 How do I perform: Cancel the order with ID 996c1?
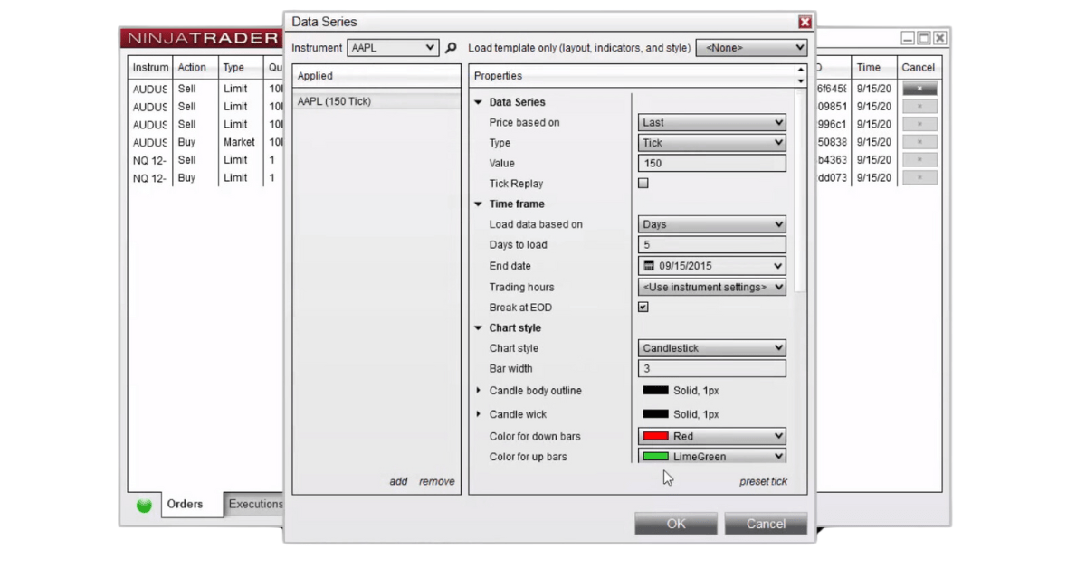(x=919, y=125)
